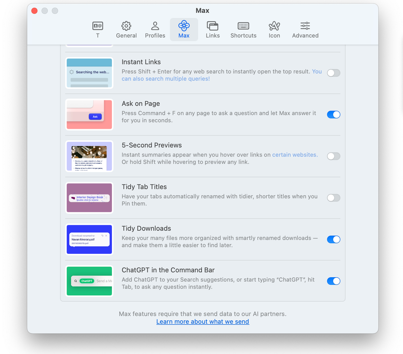403x354 pixels.
Task: Click the Tidy Tab Titles thumbnail
Action: 89,198
